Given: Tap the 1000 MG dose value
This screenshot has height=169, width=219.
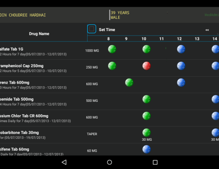Looking at the screenshot, I should point(92,51).
